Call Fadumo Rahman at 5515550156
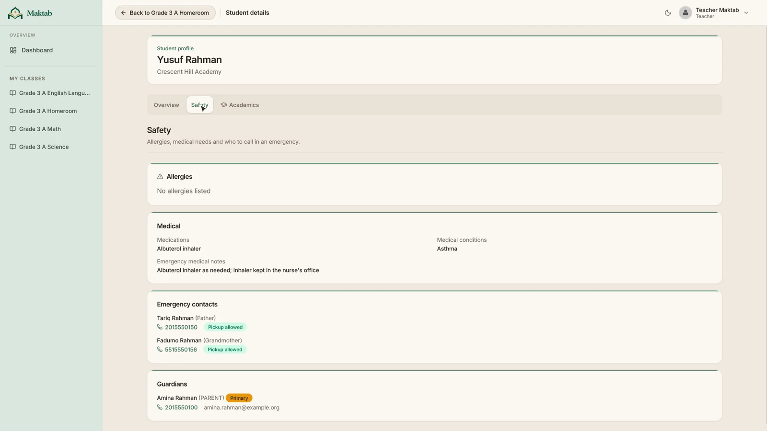The image size is (767, 431). 181,350
